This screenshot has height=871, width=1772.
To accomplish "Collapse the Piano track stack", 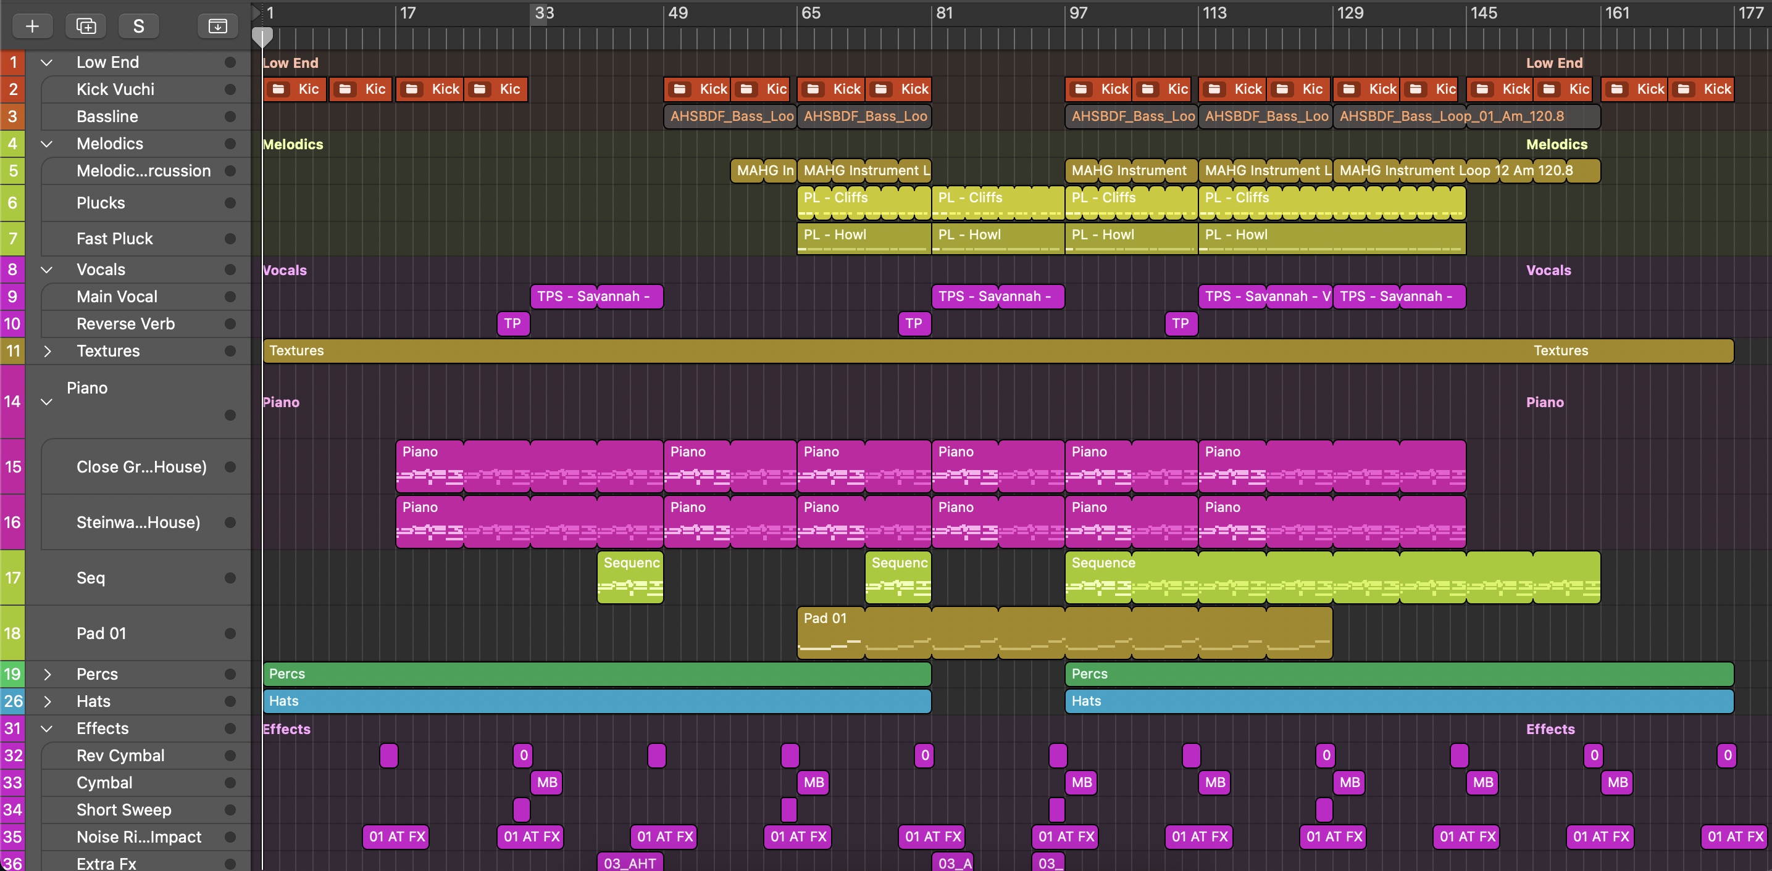I will (x=47, y=402).
